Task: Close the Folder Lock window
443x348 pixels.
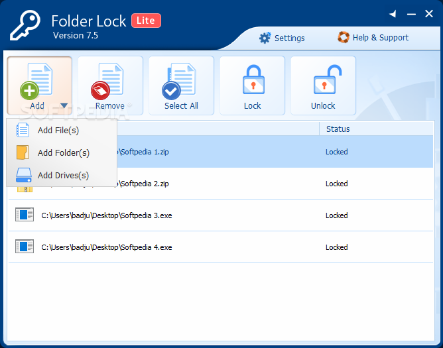Action: click(x=429, y=13)
